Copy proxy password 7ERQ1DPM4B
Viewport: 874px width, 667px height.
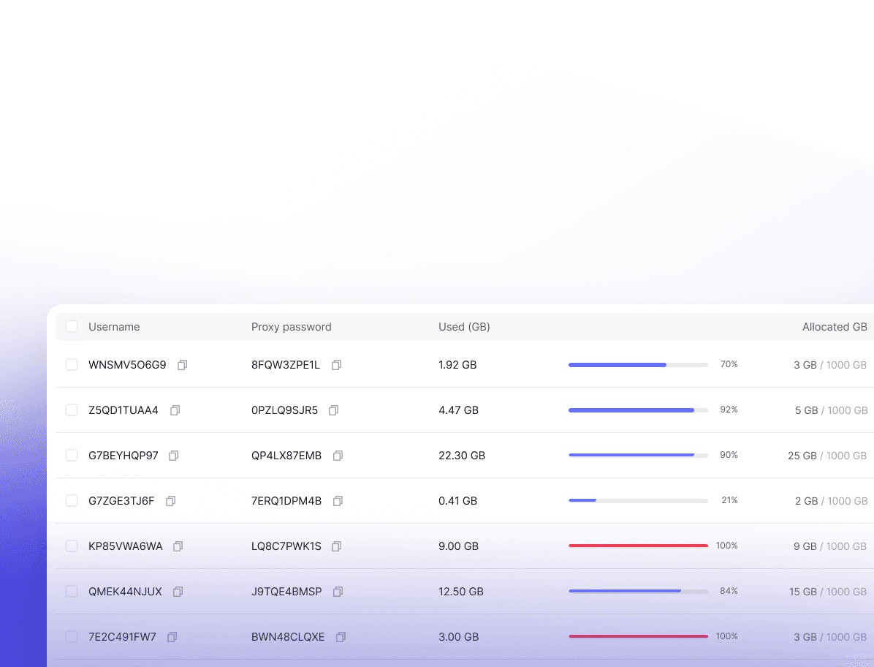coord(338,501)
